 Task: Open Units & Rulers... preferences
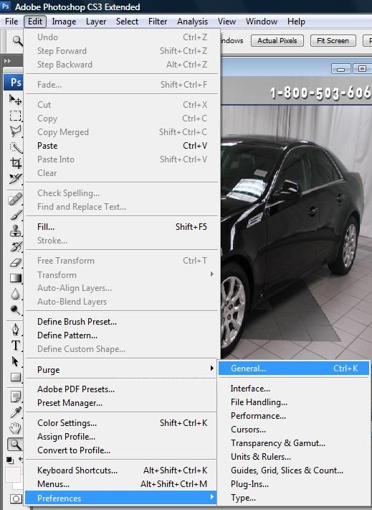(294, 457)
